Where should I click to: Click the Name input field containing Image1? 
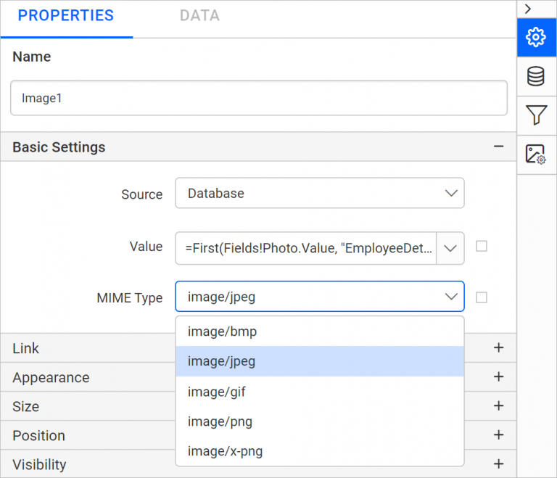(x=258, y=98)
